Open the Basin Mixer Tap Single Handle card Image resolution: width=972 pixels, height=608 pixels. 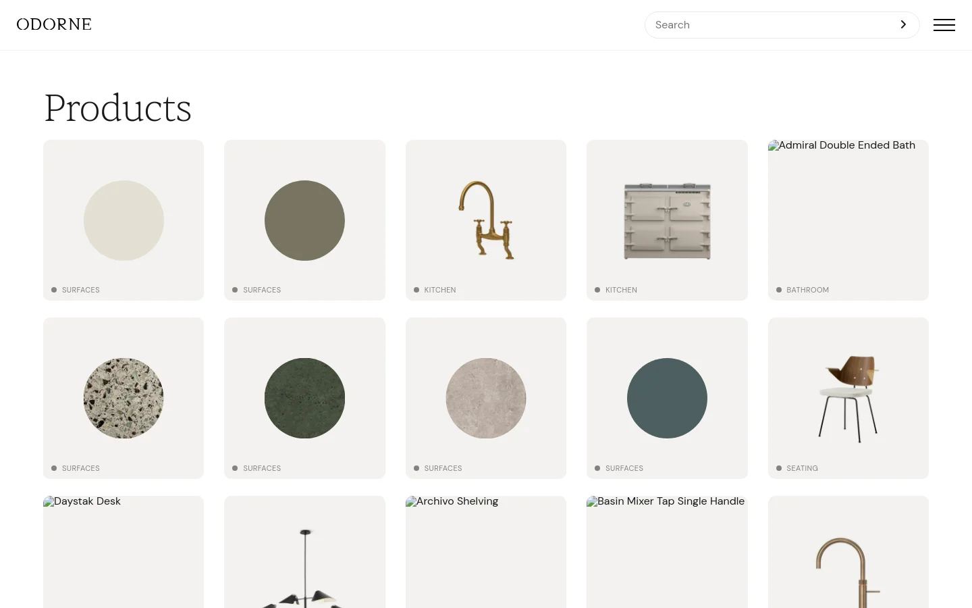click(667, 552)
